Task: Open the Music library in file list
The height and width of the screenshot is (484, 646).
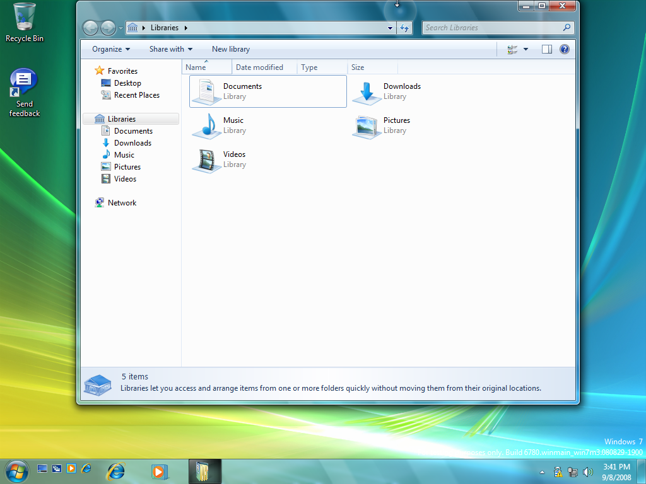Action: click(x=206, y=125)
